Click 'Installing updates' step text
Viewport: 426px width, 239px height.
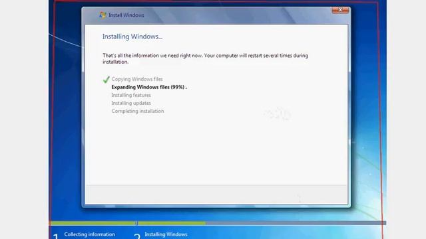tap(131, 103)
